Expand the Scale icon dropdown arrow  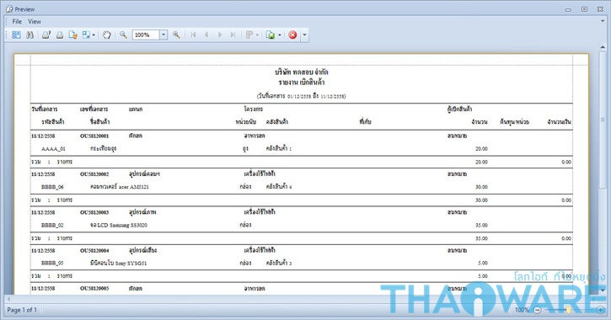94,35
